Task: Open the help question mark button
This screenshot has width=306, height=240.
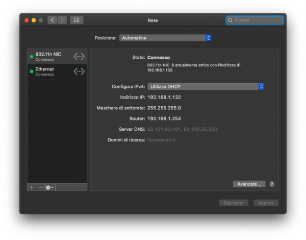Action: click(x=272, y=184)
